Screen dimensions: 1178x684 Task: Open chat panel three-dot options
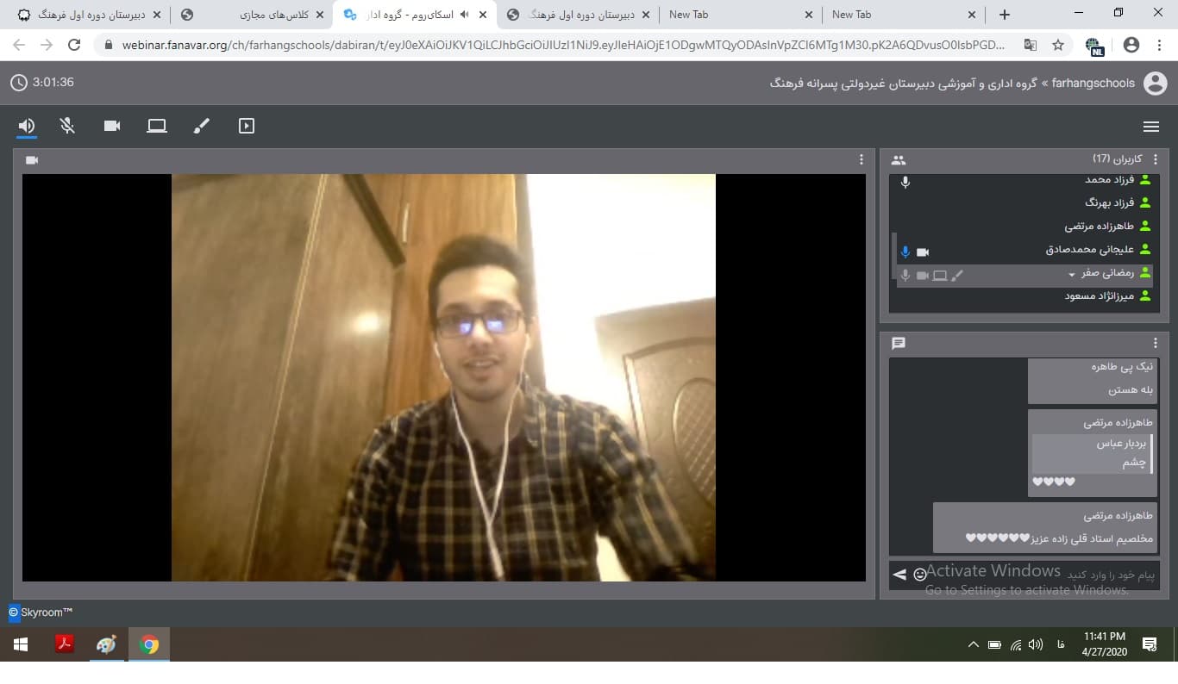coord(1156,343)
